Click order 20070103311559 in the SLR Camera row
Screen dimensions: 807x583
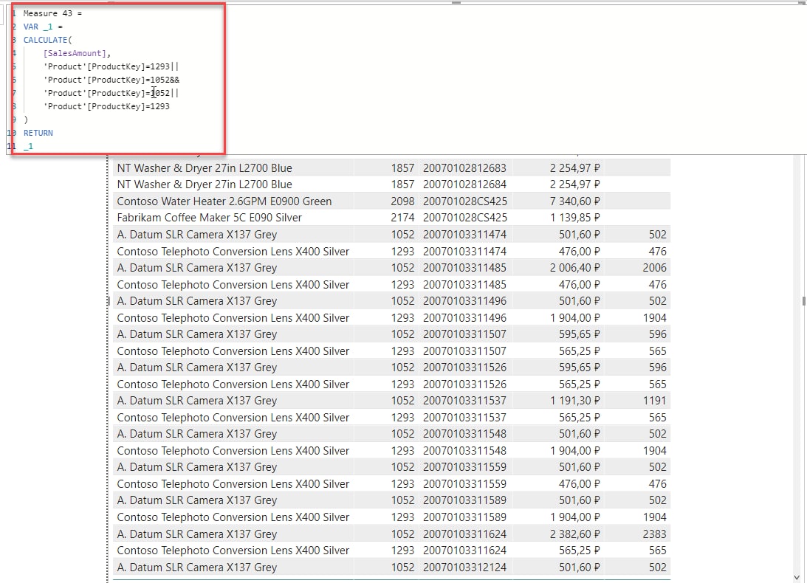click(464, 466)
